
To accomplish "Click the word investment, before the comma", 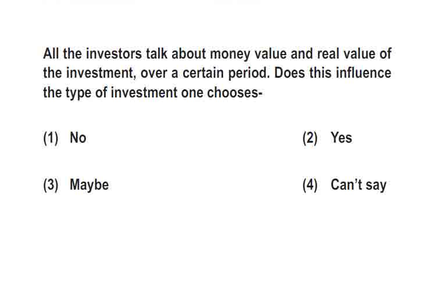I will pyautogui.click(x=101, y=73).
